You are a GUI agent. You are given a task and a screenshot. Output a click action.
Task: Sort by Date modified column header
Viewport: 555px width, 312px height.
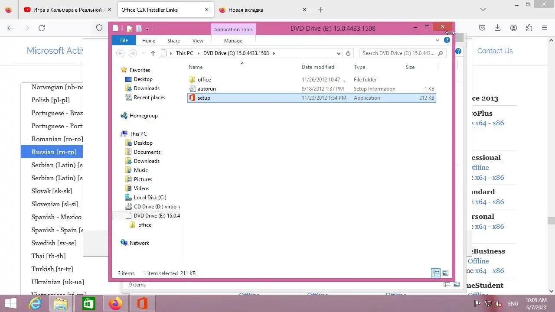click(x=325, y=67)
